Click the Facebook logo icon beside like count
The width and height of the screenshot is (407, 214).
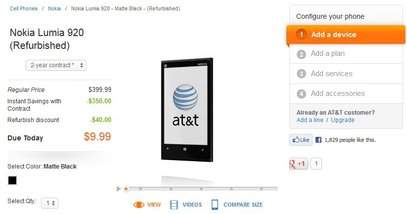pos(318,140)
